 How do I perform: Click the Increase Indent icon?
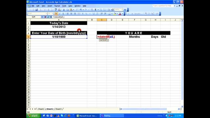[105, 14]
